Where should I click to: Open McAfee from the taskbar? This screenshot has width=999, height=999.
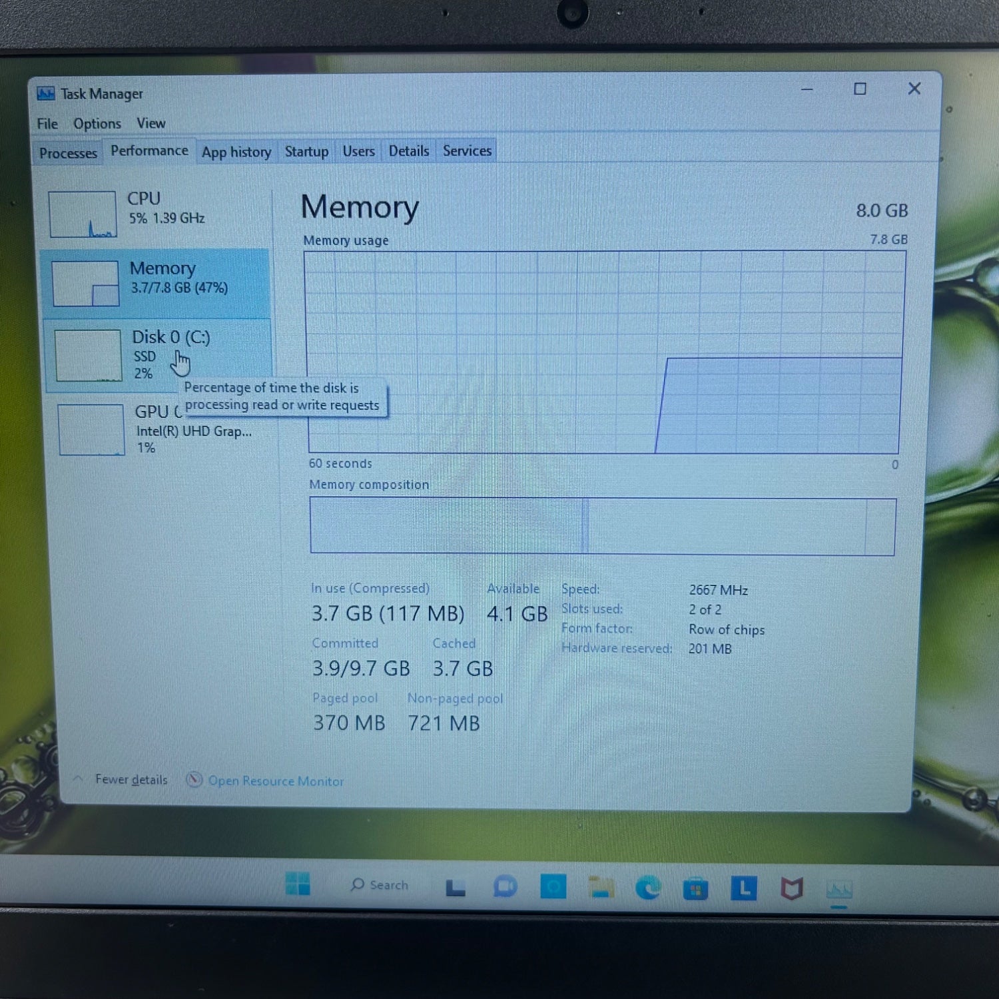(791, 888)
